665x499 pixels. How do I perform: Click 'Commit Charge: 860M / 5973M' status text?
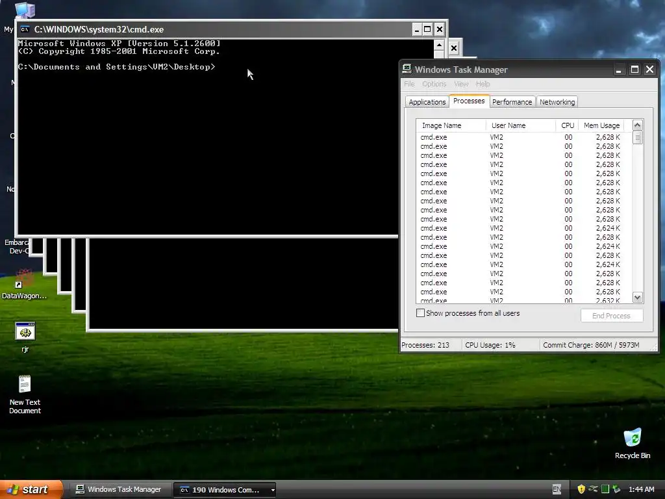(591, 345)
